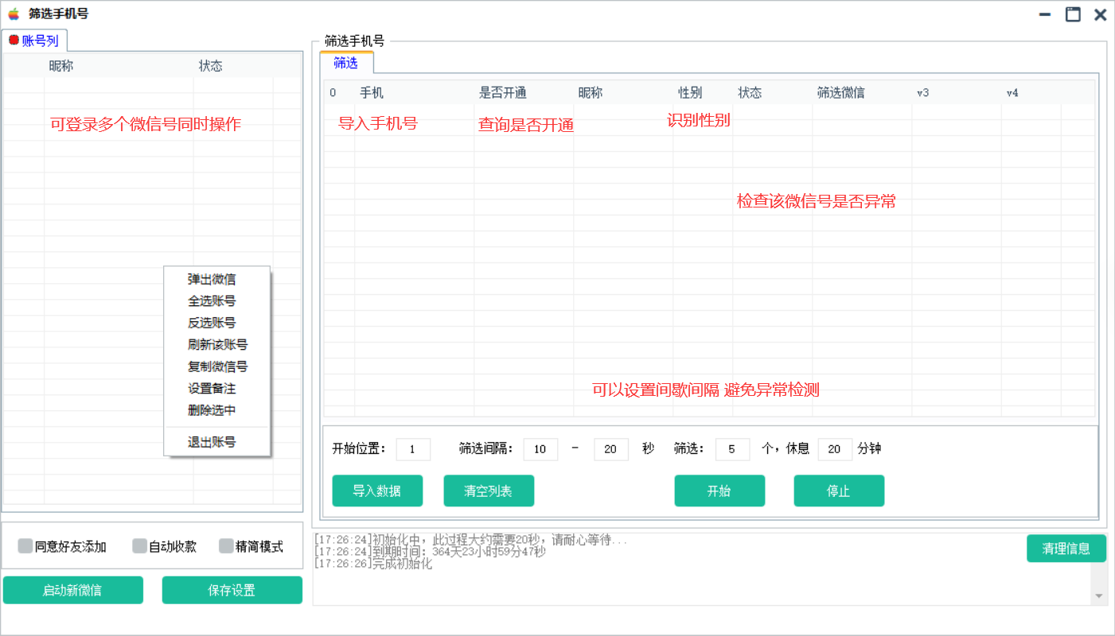This screenshot has height=636, width=1115.
Task: Focus the 筛选间隔 minimum field showing 10
Action: pyautogui.click(x=540, y=449)
